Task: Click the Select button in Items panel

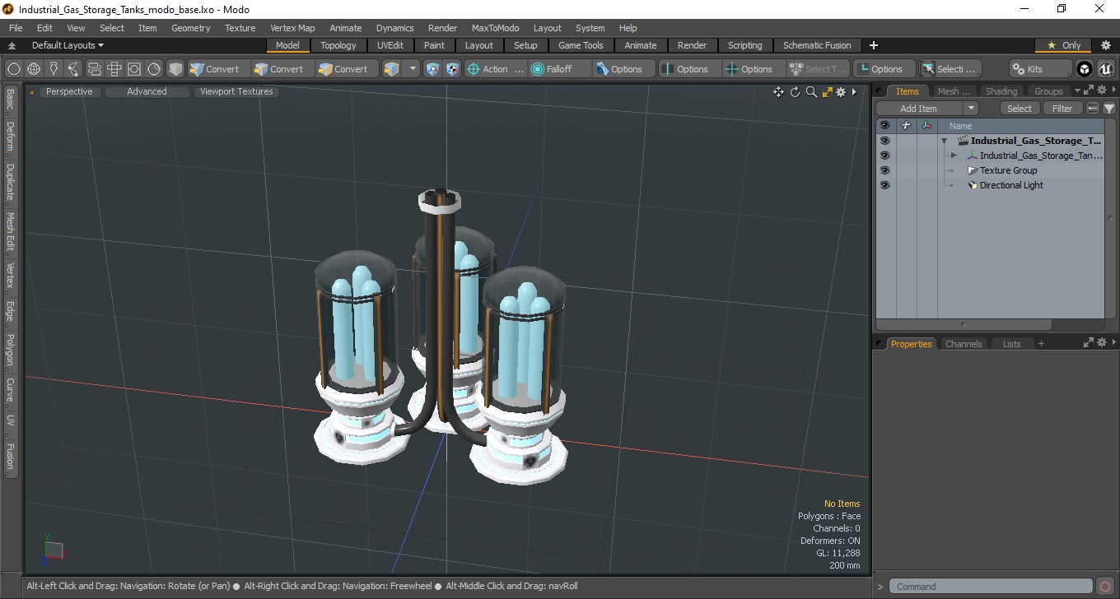Action: [x=1020, y=109]
